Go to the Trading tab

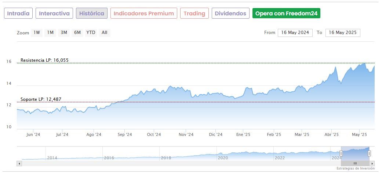point(194,14)
